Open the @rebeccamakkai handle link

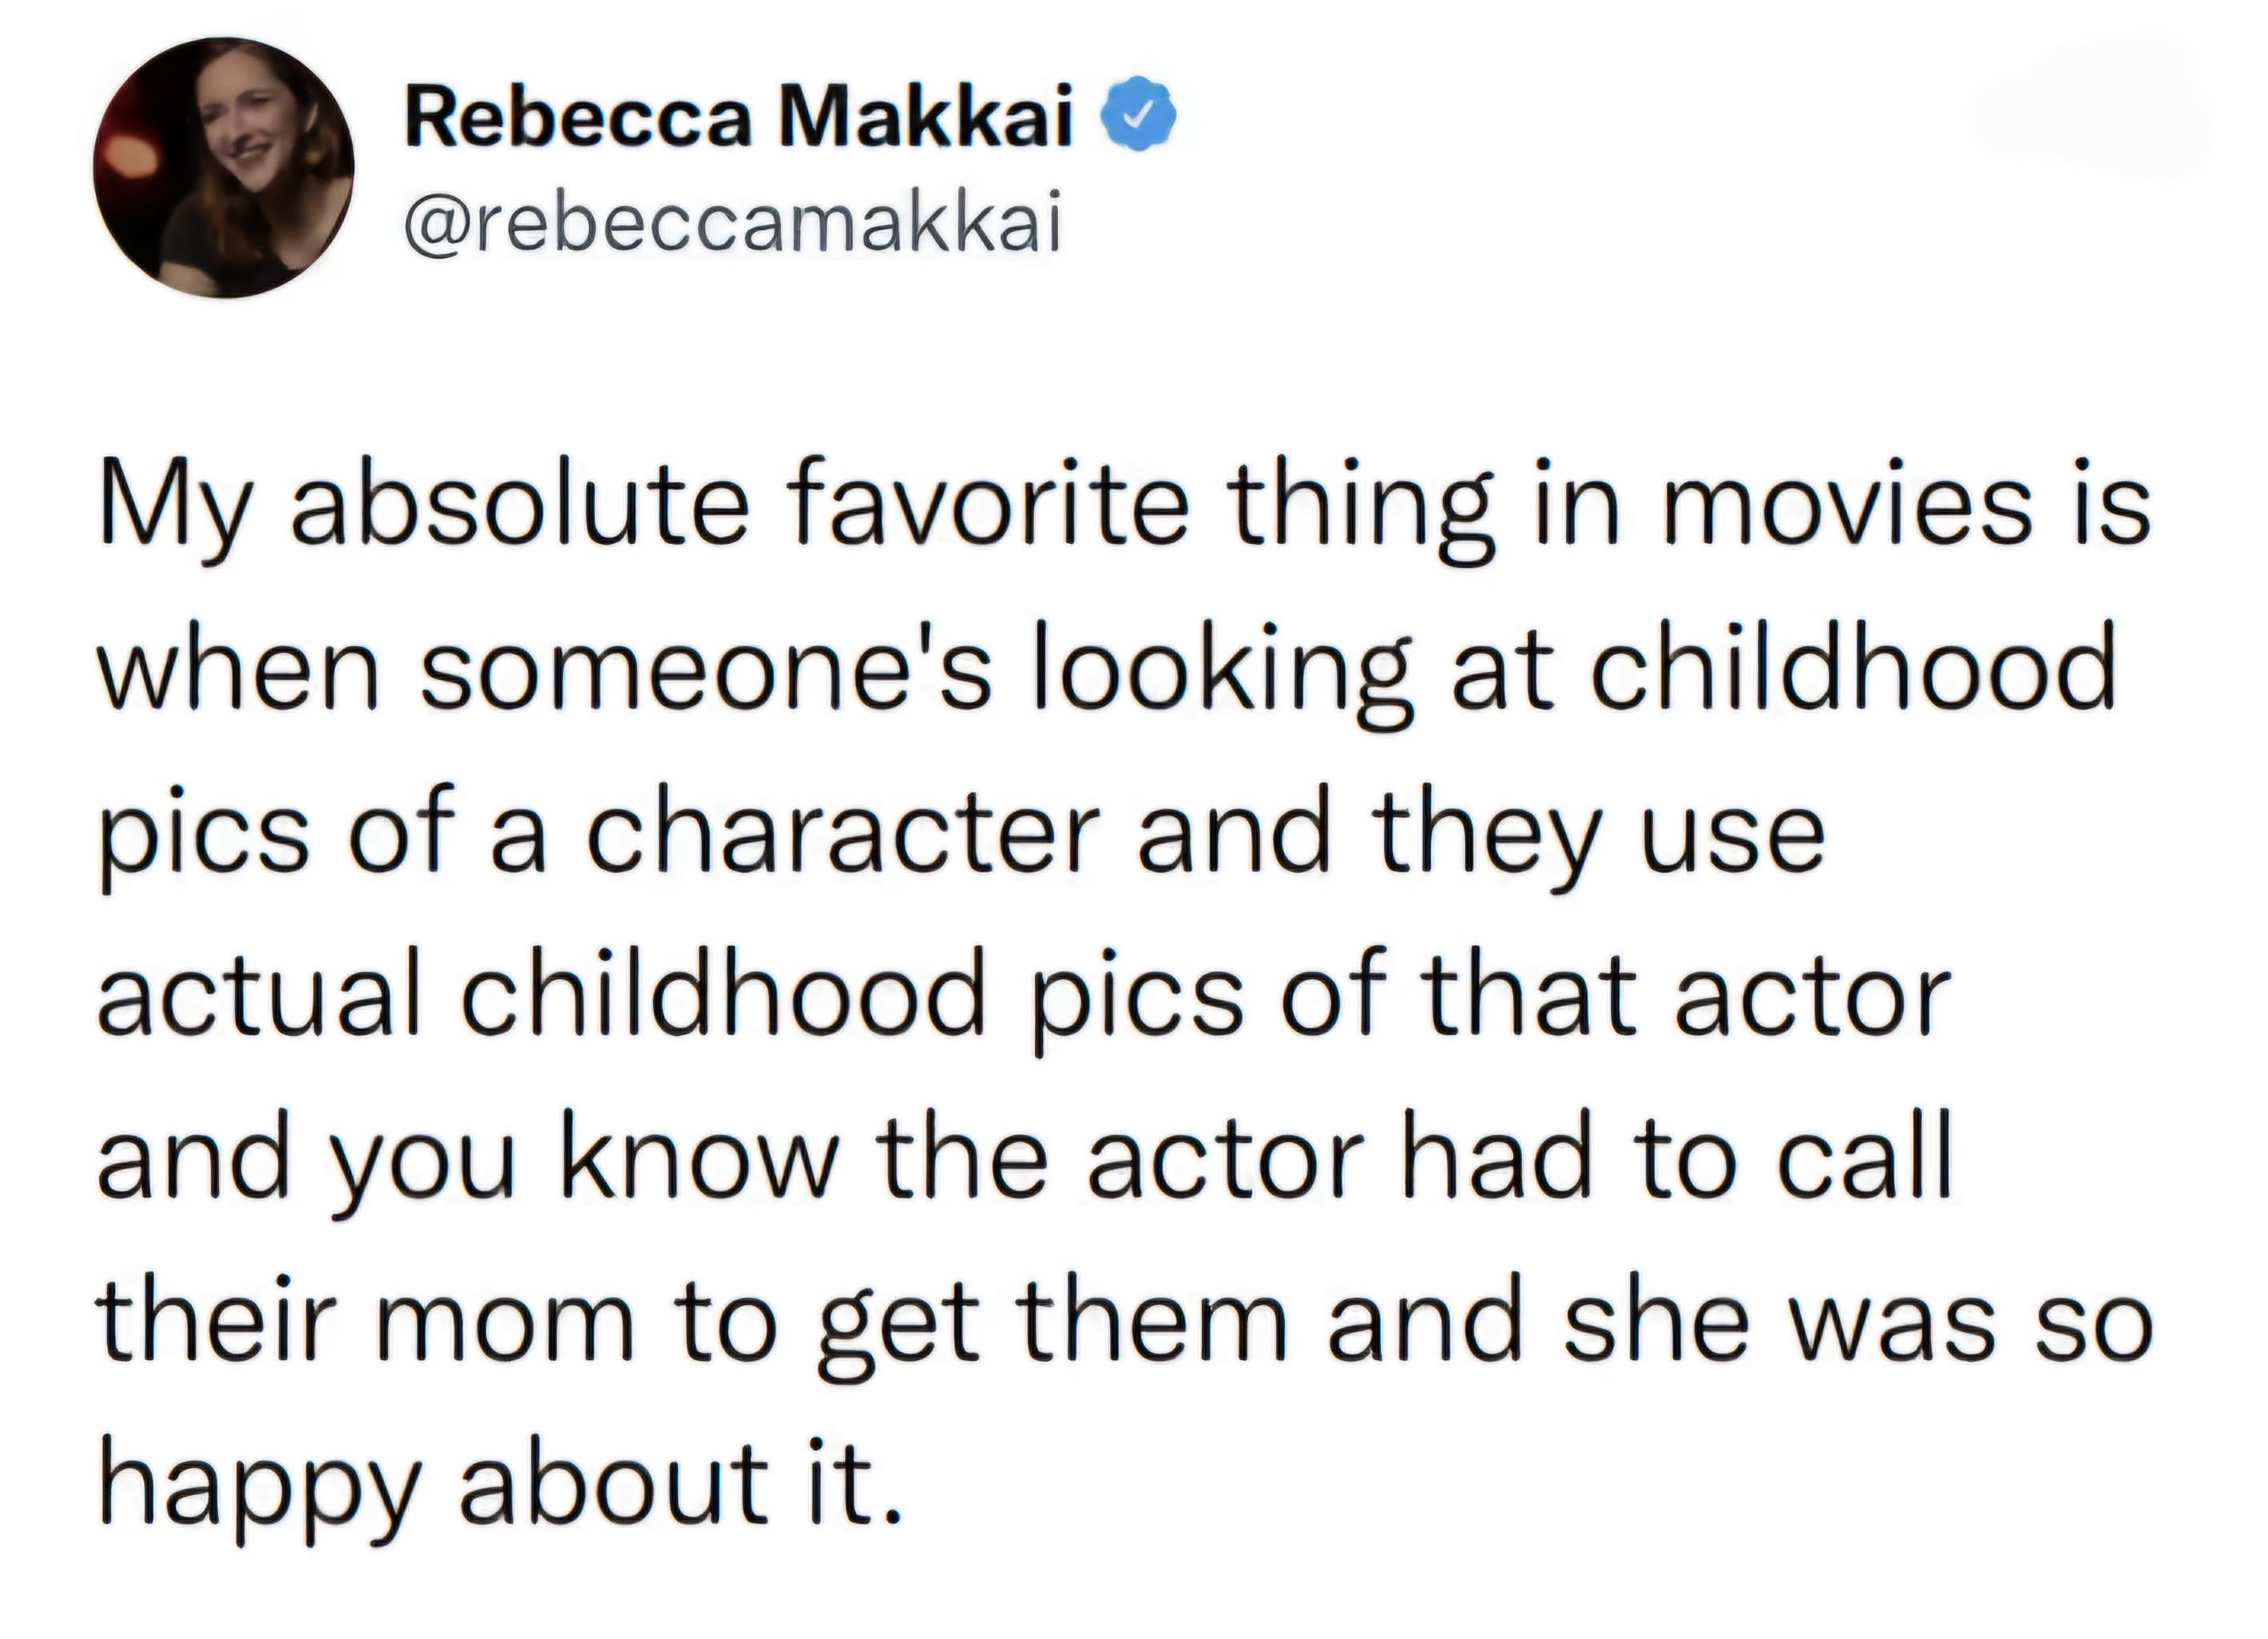(x=732, y=225)
